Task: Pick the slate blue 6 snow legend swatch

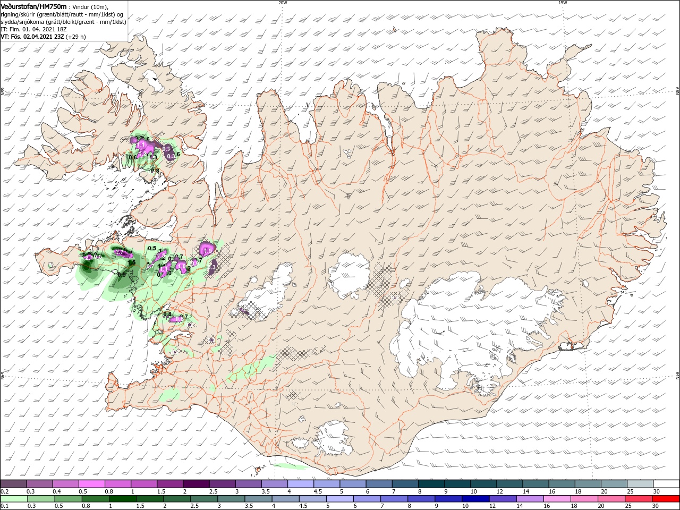Action: [x=379, y=484]
